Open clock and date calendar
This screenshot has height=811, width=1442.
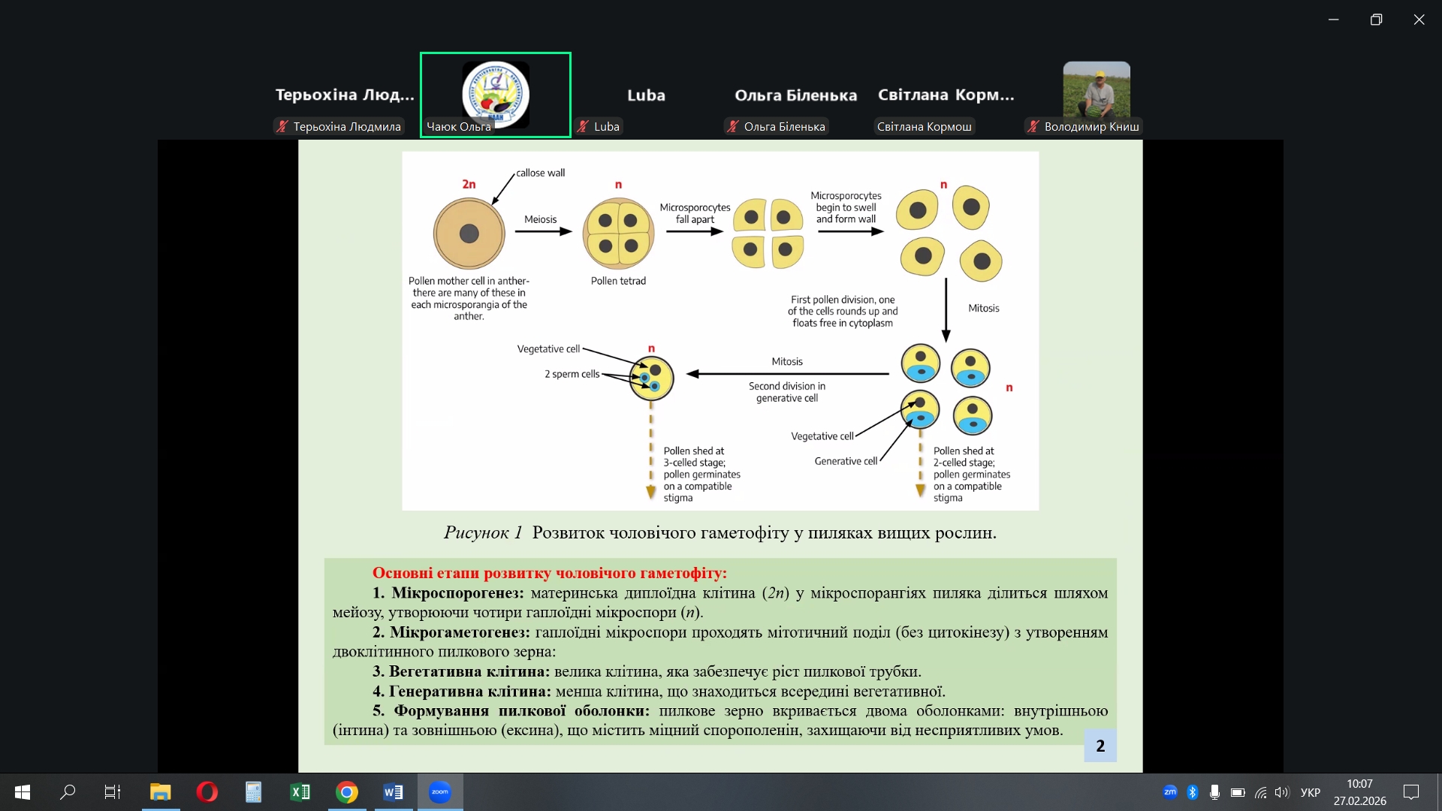click(1359, 792)
